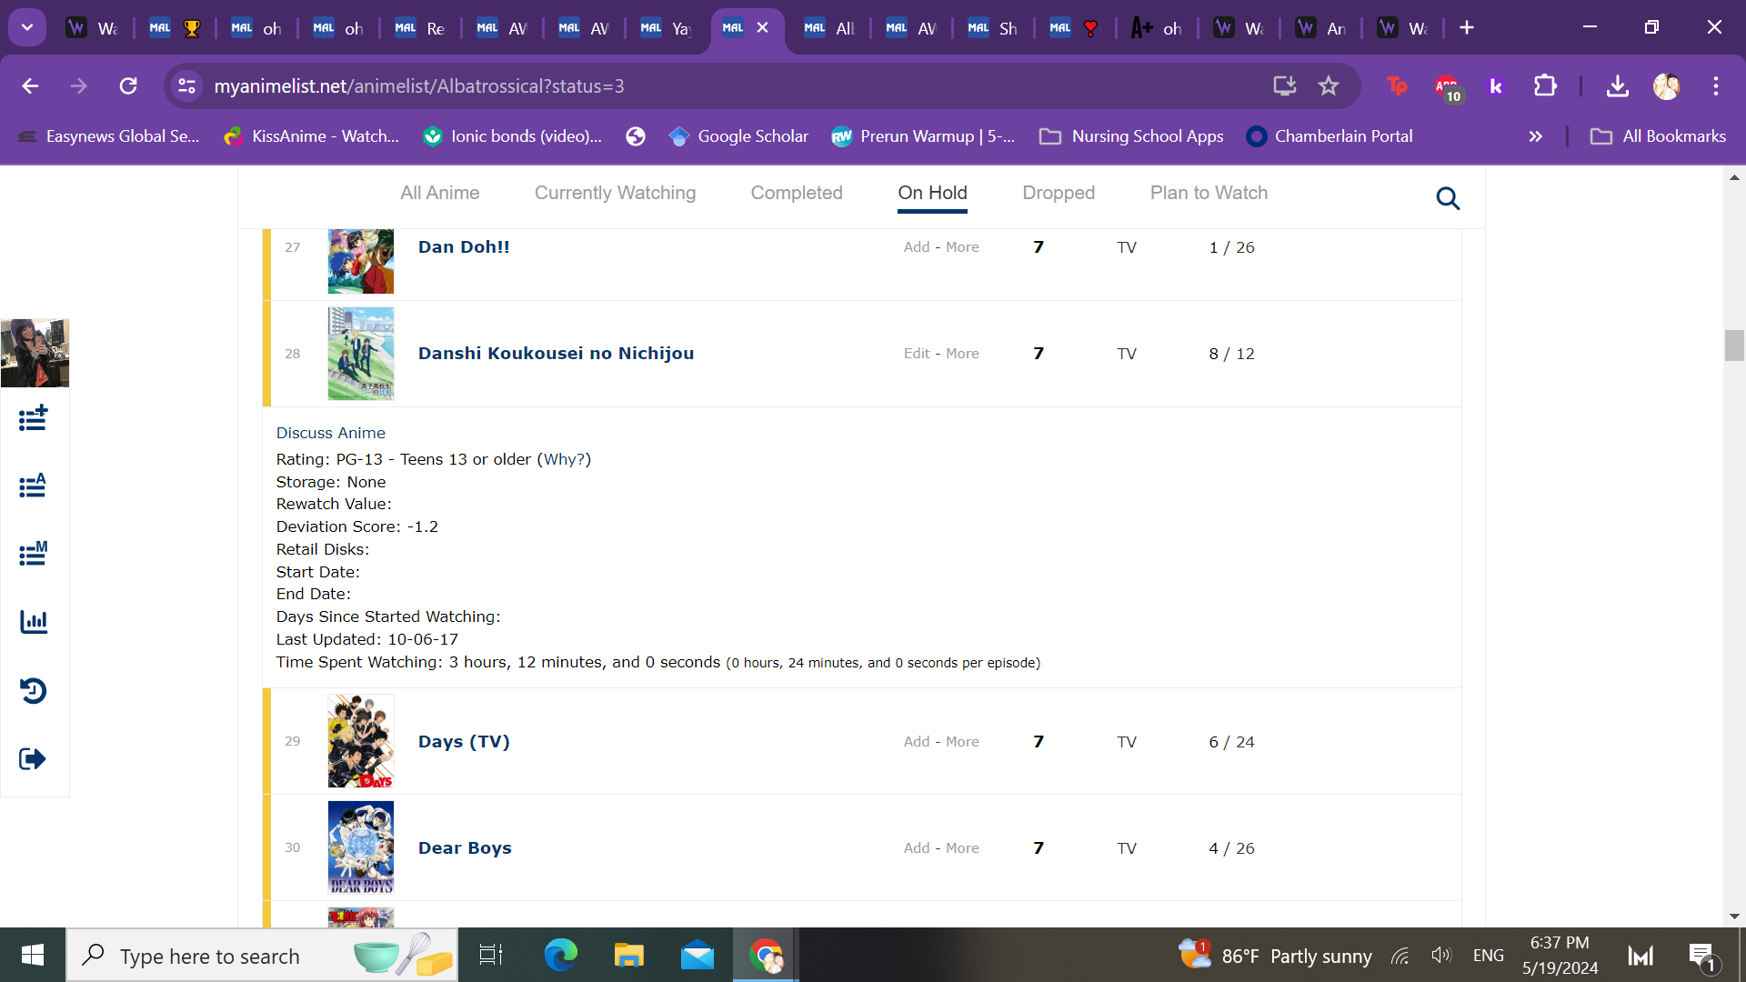Screen dimensions: 1746x982
Task: Switch to the Plan to Watch tab
Action: 1209,193
